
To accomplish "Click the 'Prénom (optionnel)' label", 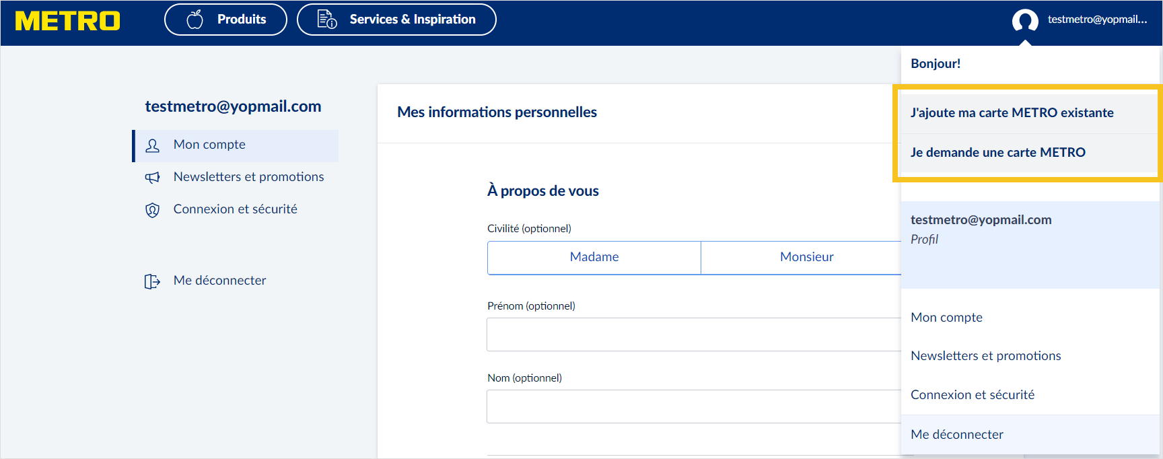I will pyautogui.click(x=531, y=306).
